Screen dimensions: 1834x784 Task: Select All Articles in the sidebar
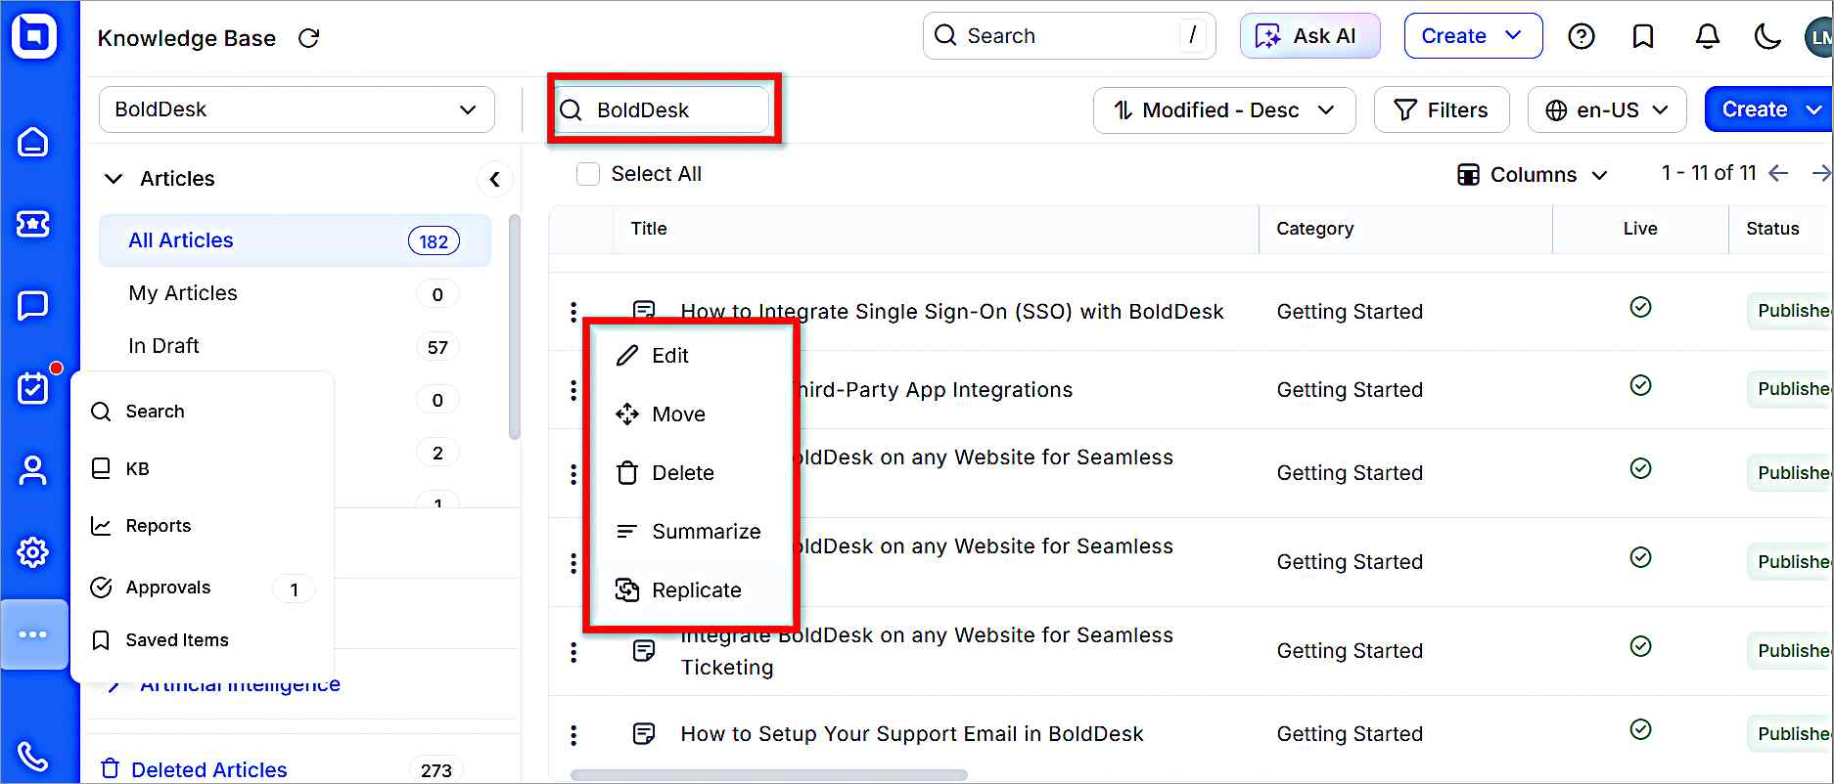click(295, 240)
